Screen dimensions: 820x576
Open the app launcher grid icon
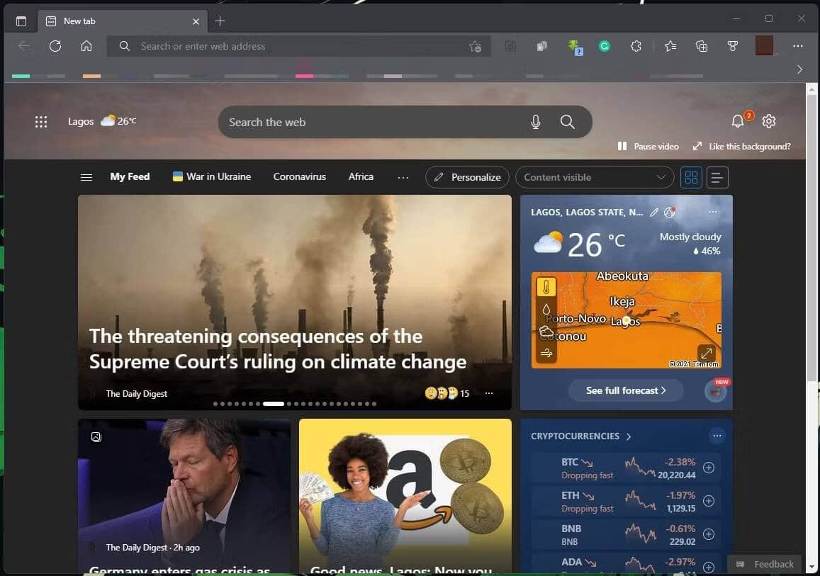click(41, 121)
